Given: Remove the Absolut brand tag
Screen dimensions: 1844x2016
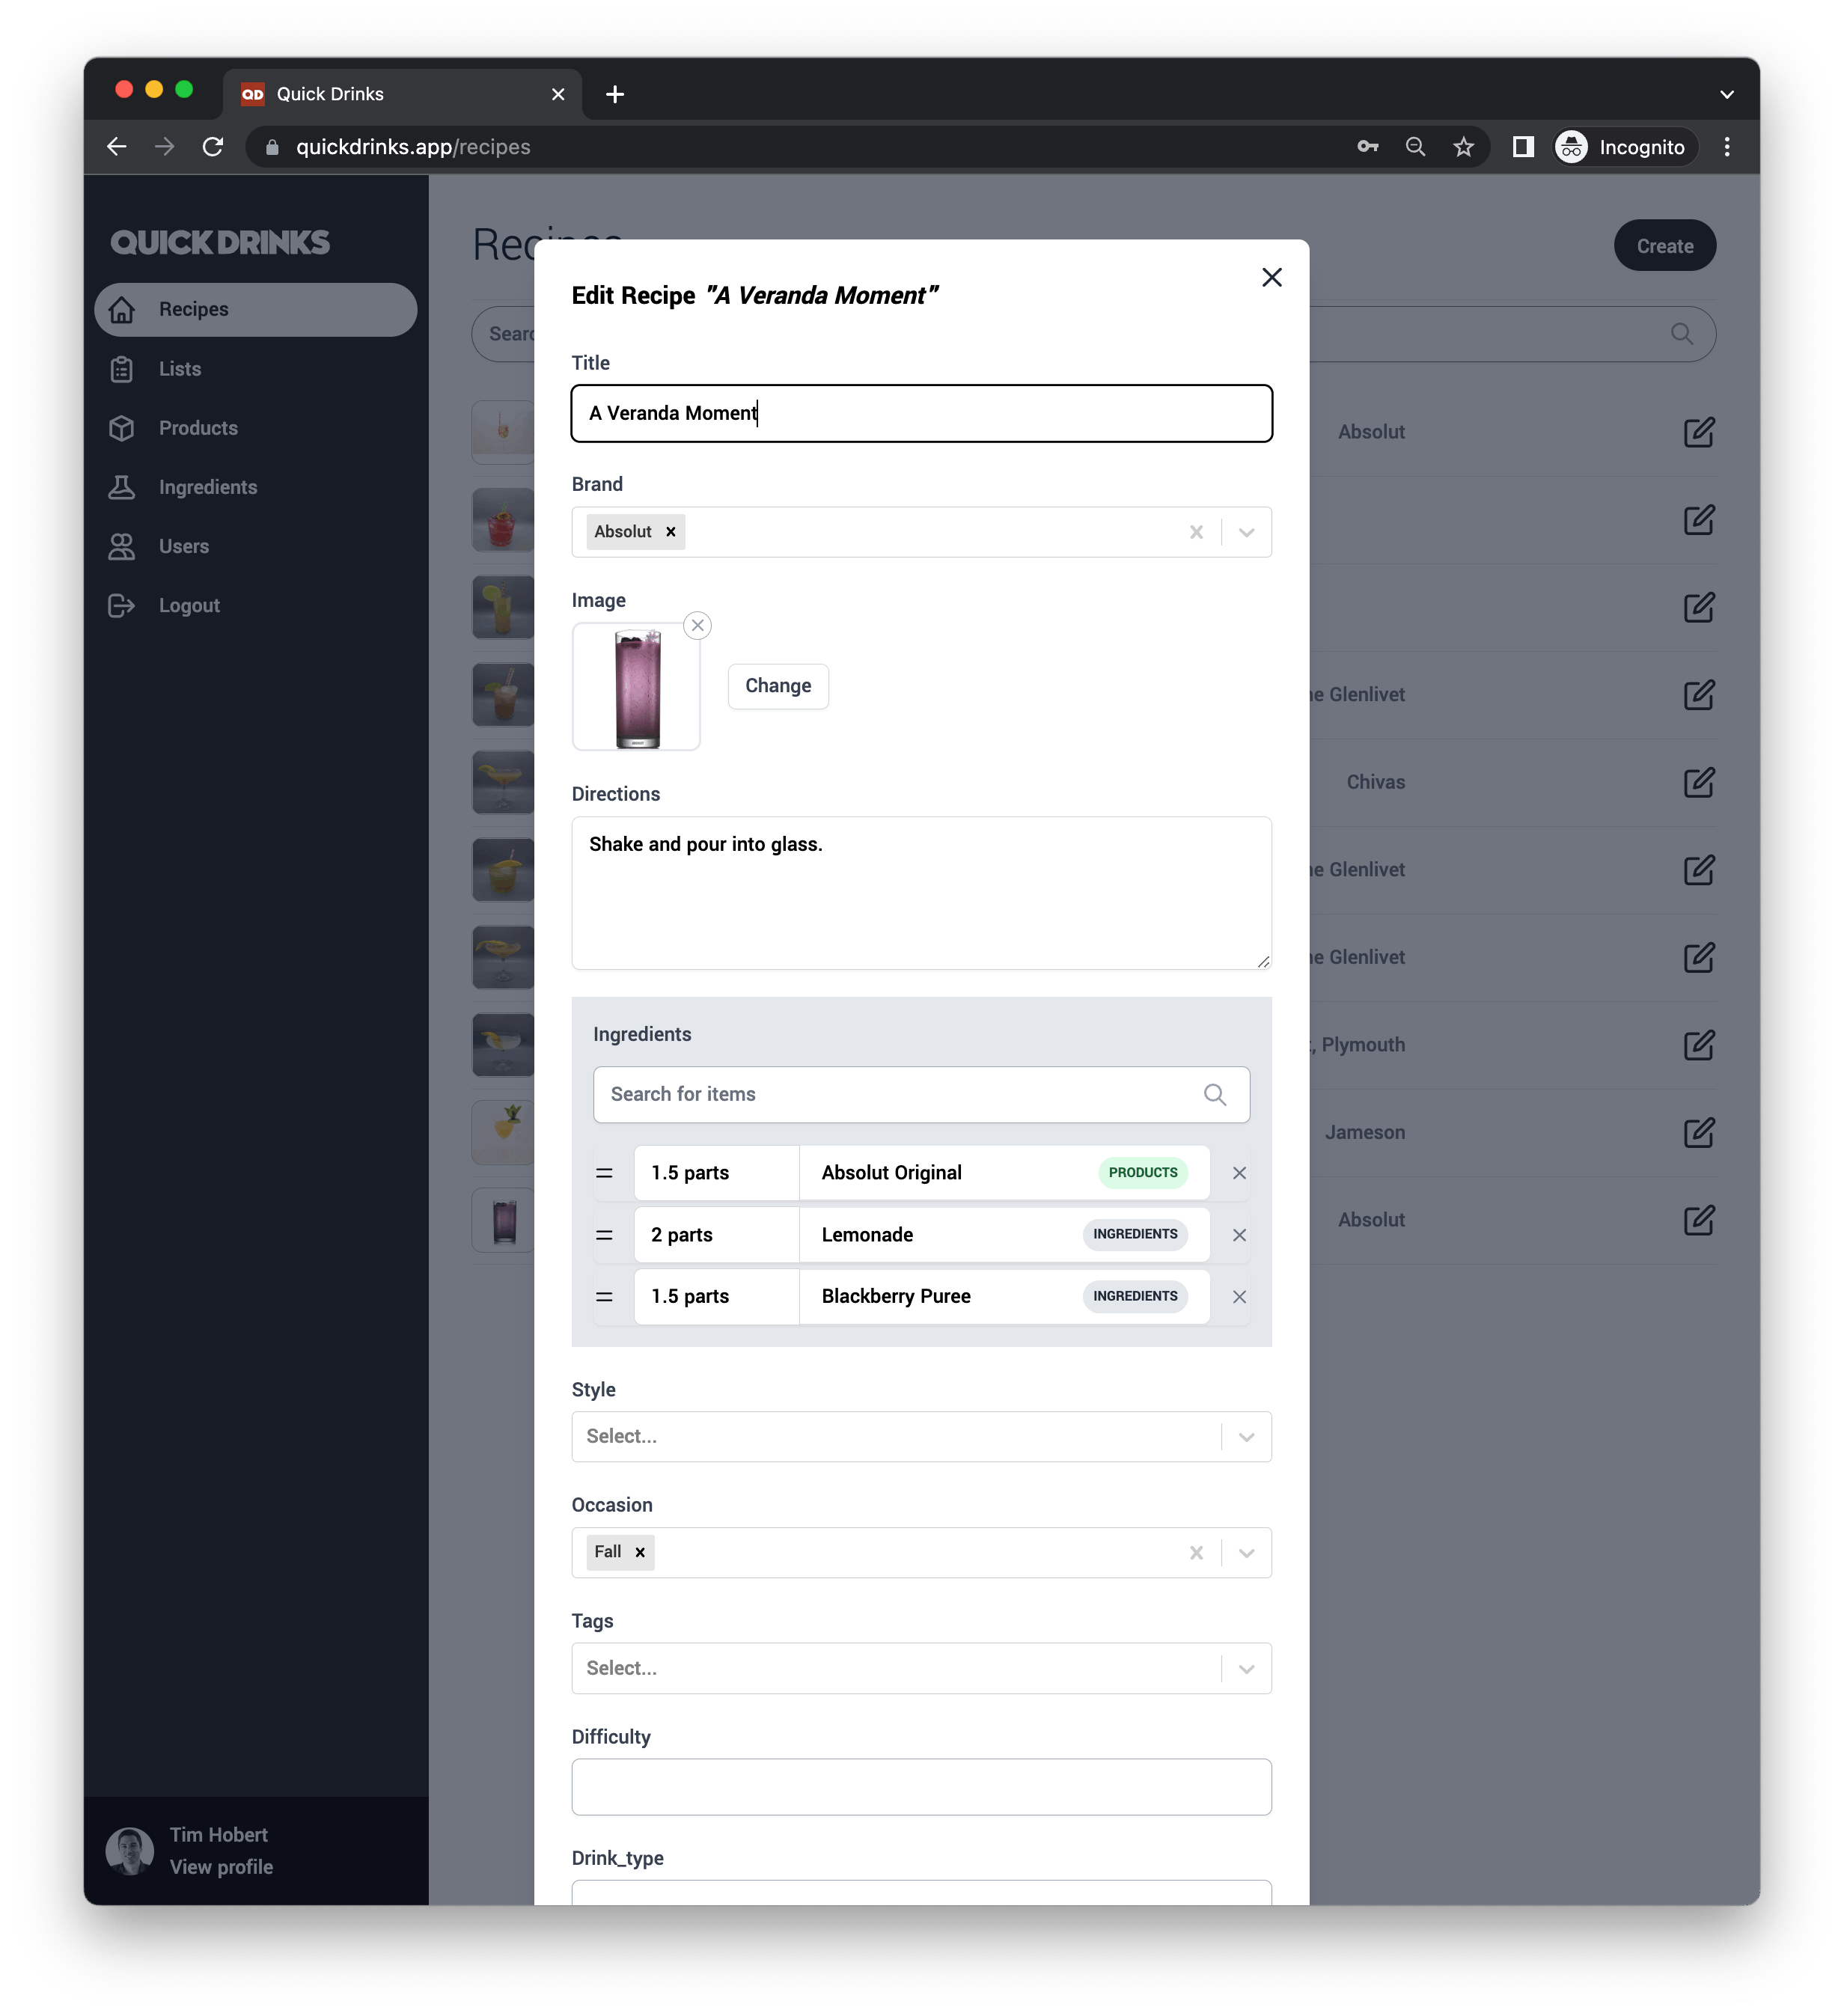Looking at the screenshot, I should [x=671, y=532].
